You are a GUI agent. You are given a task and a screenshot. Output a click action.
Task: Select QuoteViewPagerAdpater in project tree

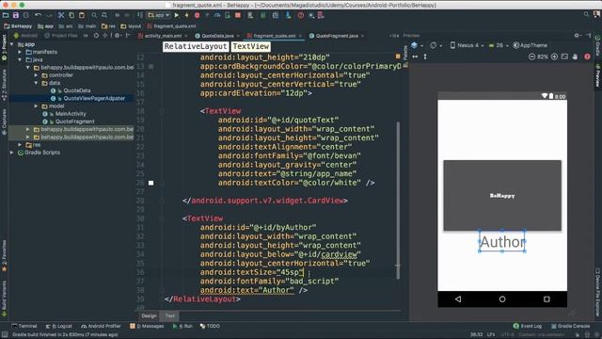click(x=94, y=98)
